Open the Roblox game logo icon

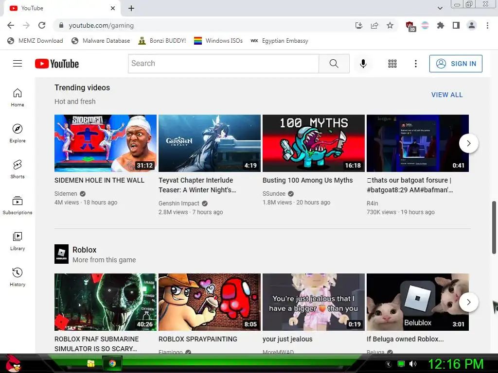[61, 254]
